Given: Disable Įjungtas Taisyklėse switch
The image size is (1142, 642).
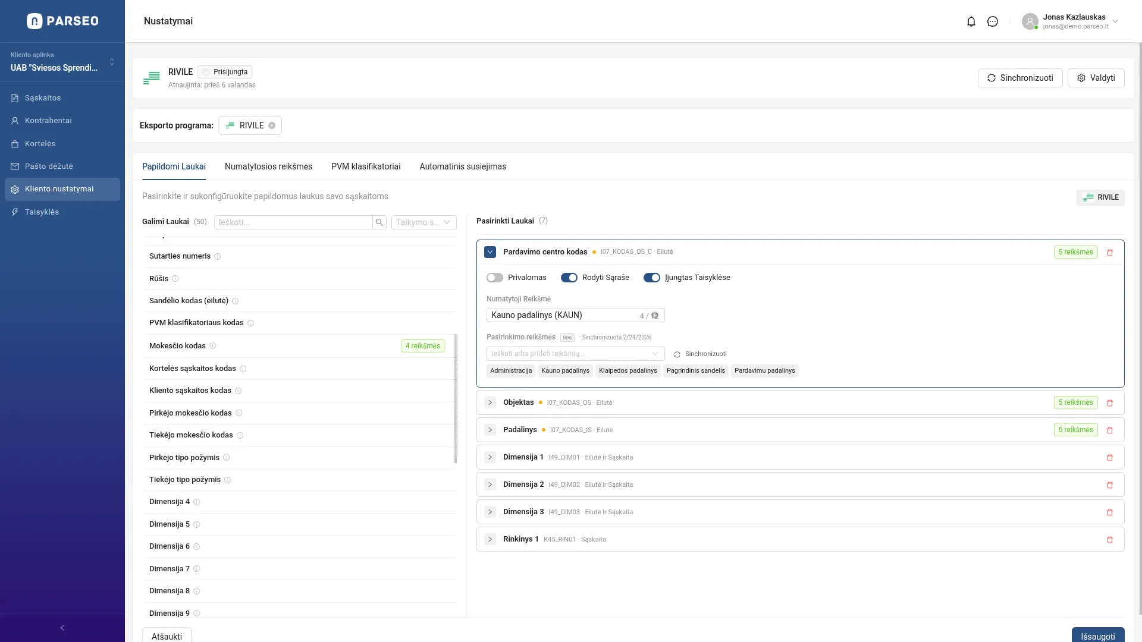Looking at the screenshot, I should coord(651,278).
